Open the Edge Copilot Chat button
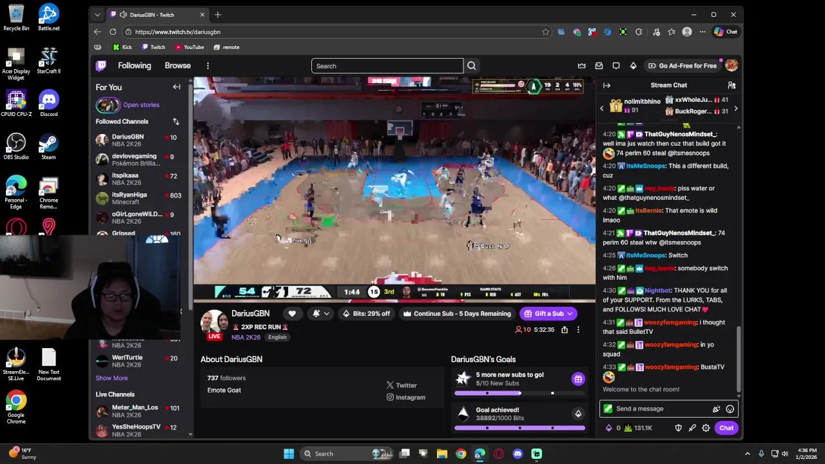The image size is (825, 464). coord(726,32)
